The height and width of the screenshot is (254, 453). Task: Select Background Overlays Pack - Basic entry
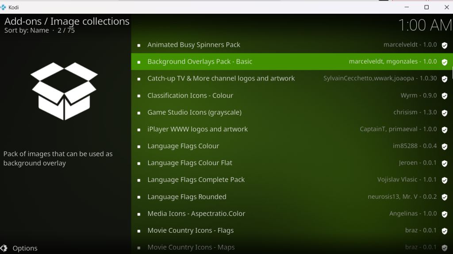click(x=292, y=62)
